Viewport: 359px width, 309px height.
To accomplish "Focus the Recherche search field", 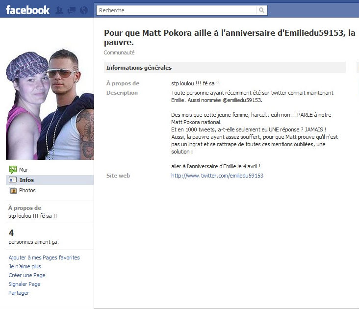I will (176, 10).
